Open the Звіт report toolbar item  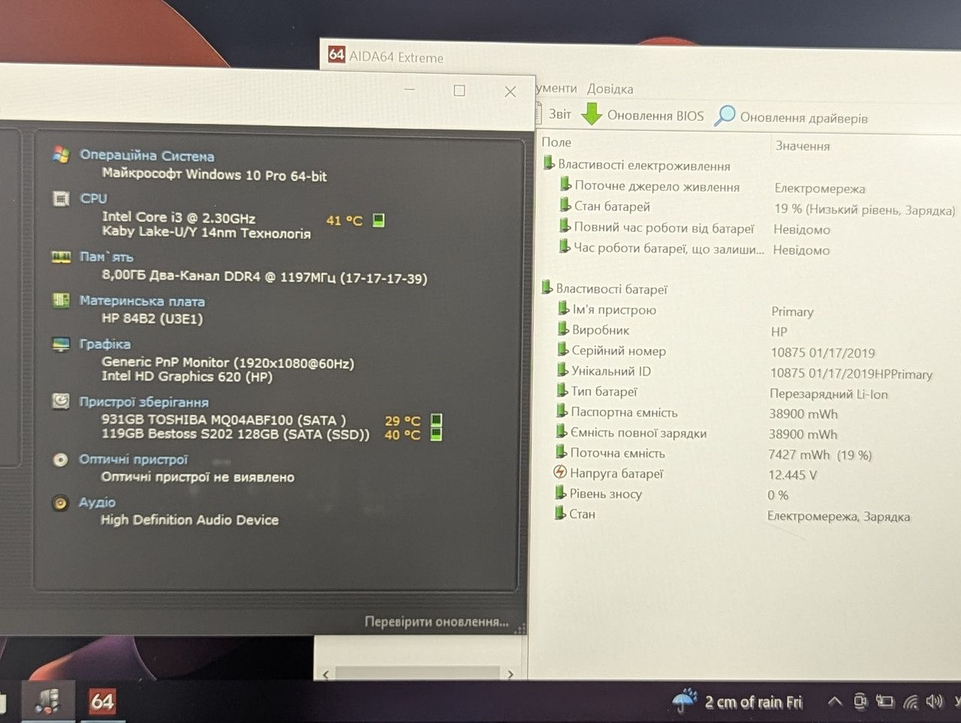553,114
